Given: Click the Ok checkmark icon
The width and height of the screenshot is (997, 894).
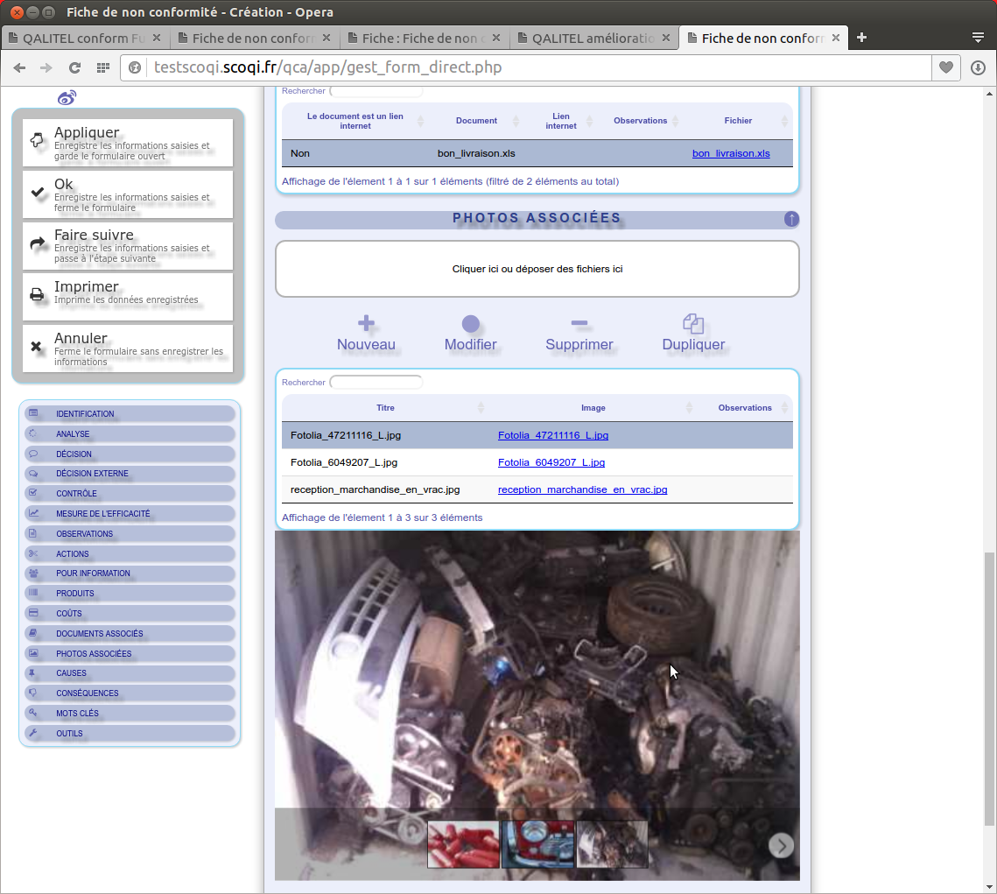Looking at the screenshot, I should coord(38,192).
